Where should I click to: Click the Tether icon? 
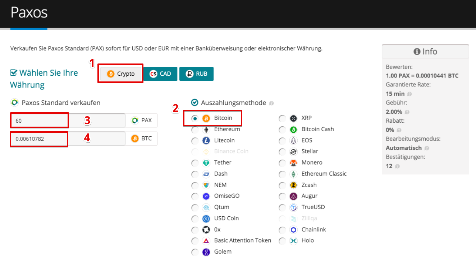(x=206, y=163)
